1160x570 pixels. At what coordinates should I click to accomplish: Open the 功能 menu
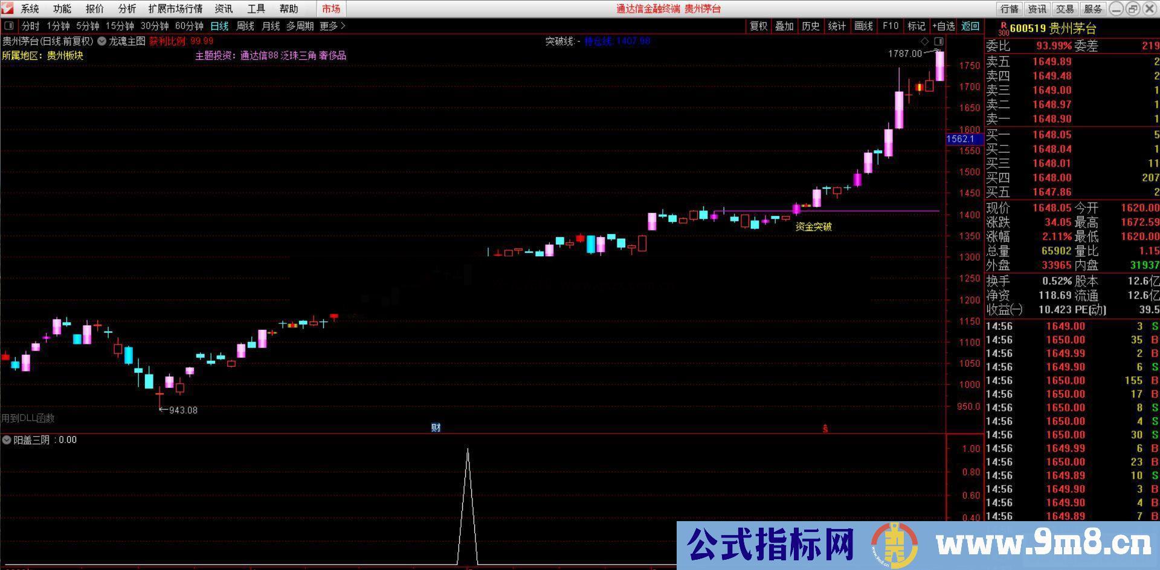click(62, 8)
